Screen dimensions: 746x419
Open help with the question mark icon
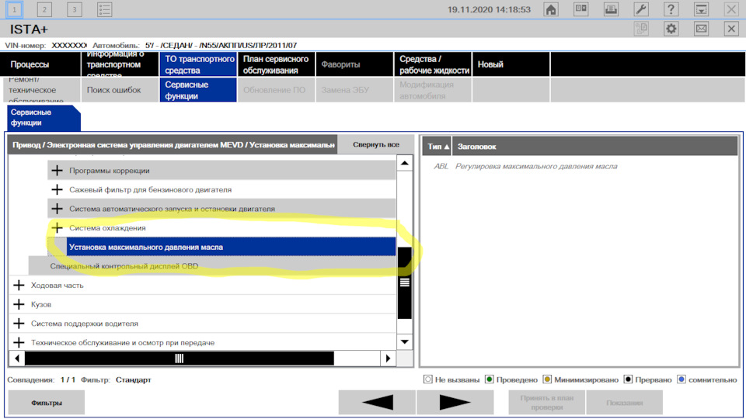(671, 9)
